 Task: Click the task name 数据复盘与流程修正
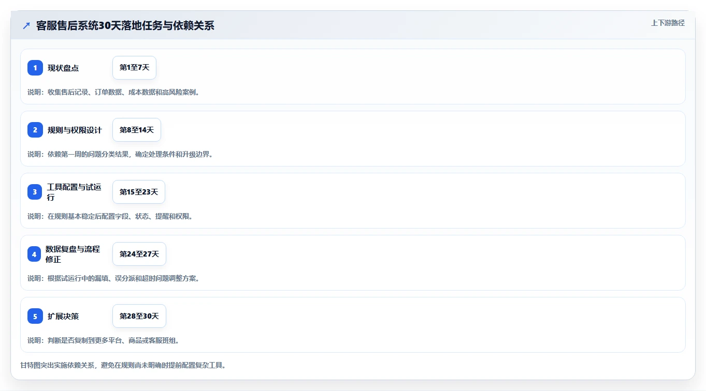pos(73,254)
